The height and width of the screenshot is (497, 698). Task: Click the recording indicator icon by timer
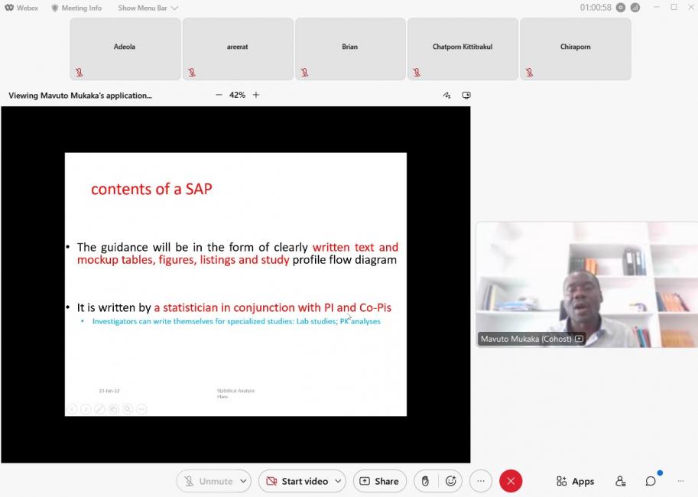tap(621, 8)
